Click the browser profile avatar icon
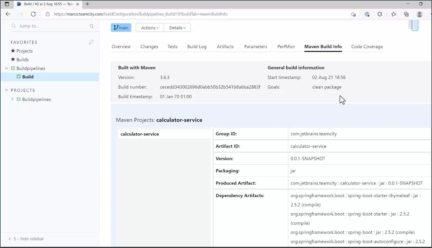Viewport: 432px width, 248px height. 419,14
